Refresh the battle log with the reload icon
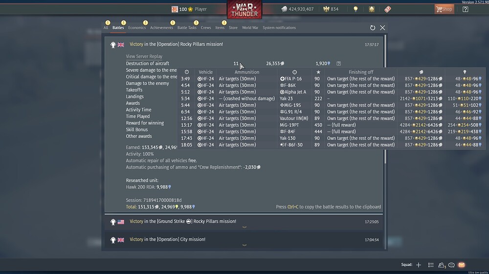 373,28
